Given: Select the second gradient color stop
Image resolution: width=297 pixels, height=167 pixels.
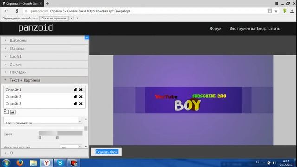Looking at the screenshot, I should pyautogui.click(x=57, y=138).
